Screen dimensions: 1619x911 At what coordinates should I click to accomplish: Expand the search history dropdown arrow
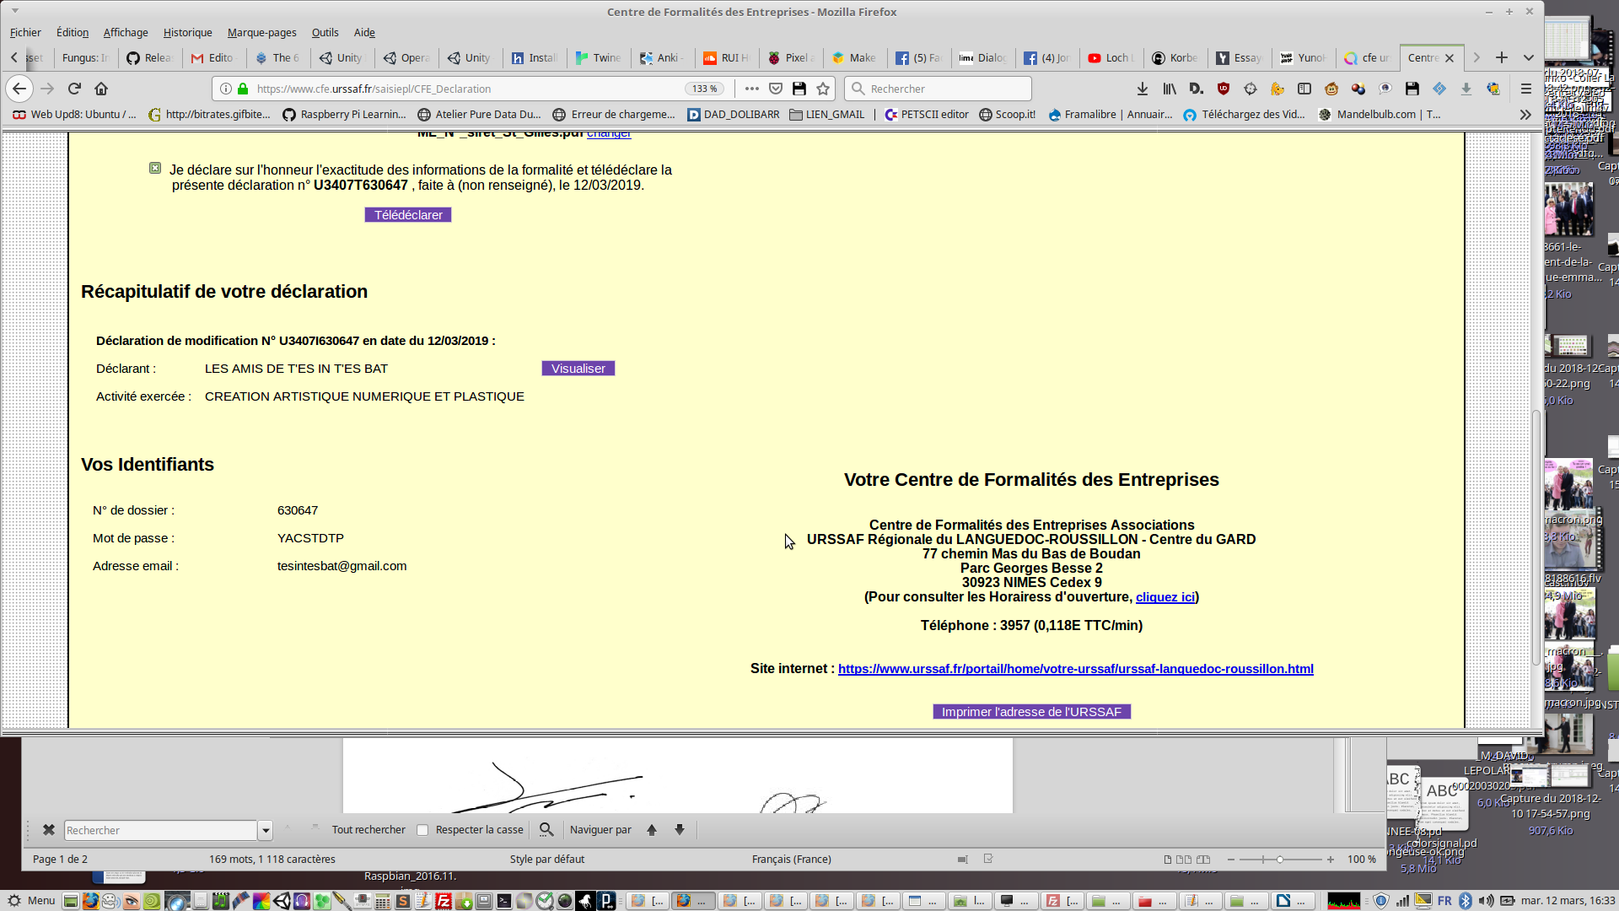tap(266, 830)
